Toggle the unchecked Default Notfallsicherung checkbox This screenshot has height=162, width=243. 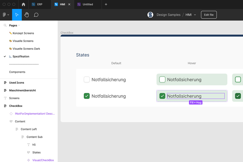click(x=87, y=79)
